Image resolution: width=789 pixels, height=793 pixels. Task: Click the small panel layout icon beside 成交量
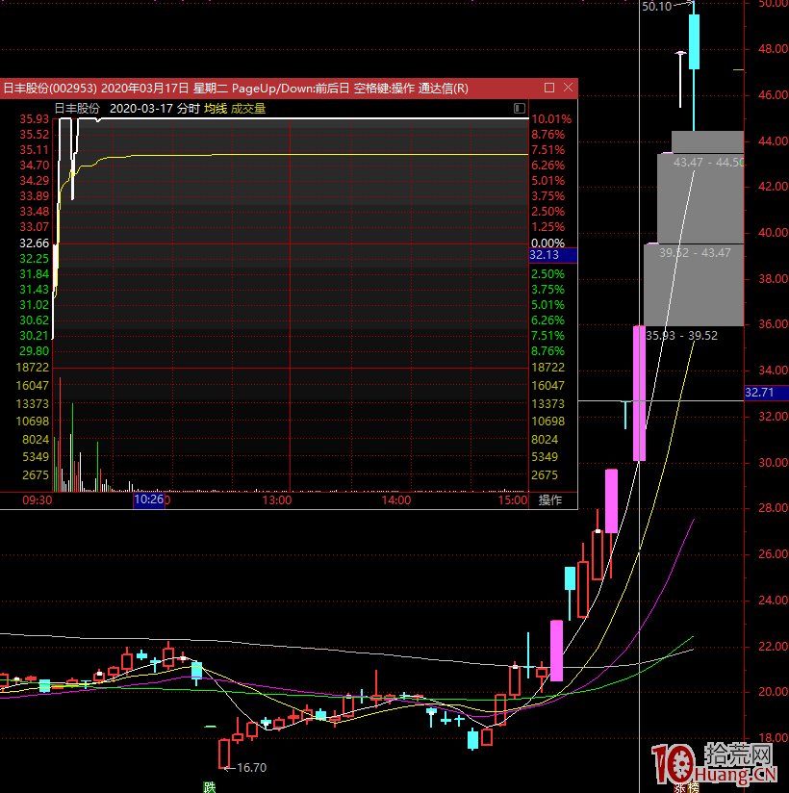[520, 109]
